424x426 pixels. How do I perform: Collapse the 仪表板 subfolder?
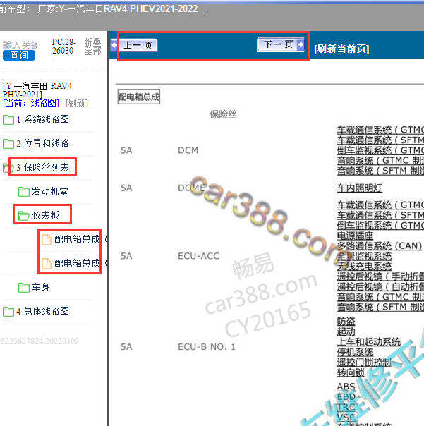46,215
